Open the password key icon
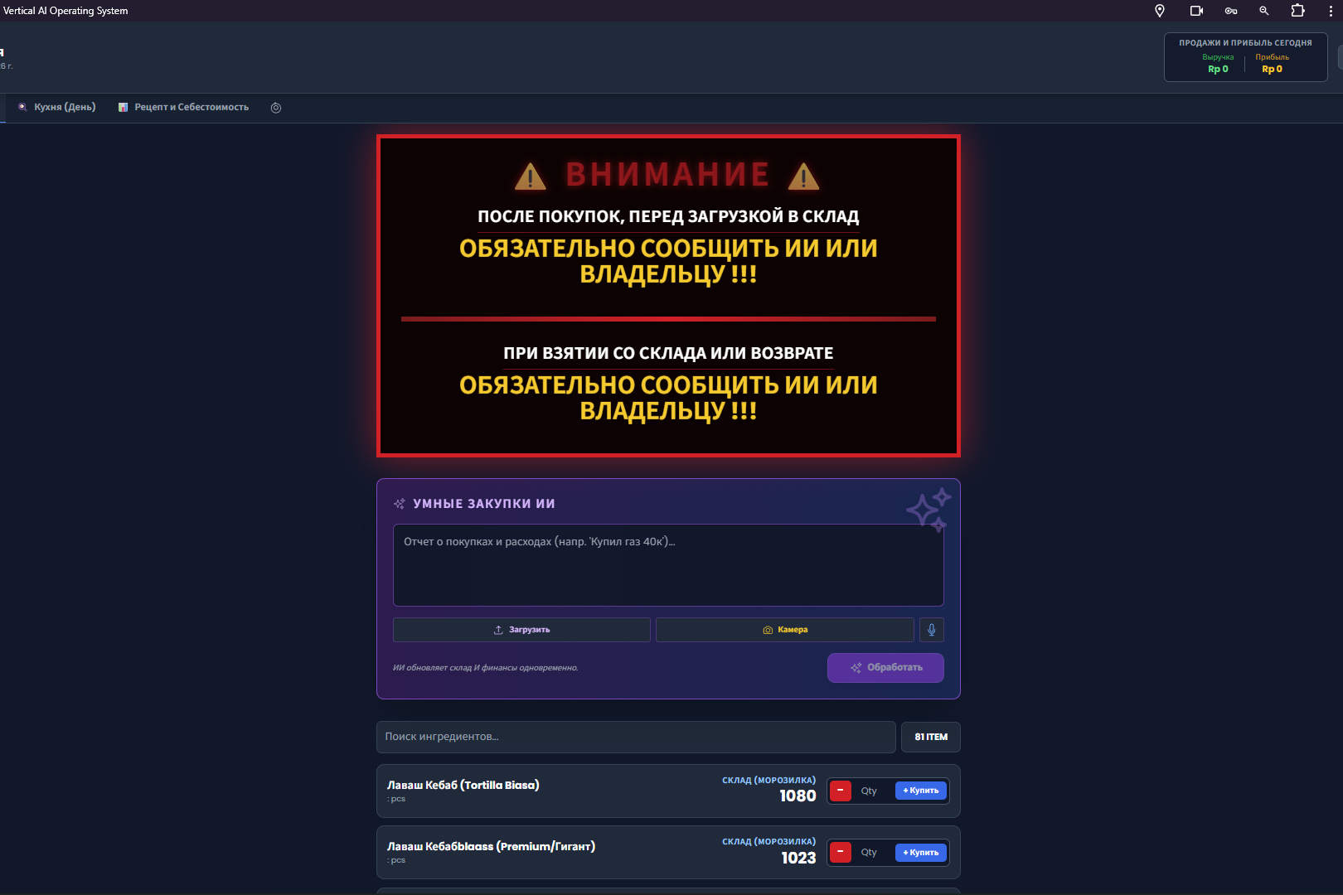This screenshot has width=1343, height=895. click(x=1231, y=11)
